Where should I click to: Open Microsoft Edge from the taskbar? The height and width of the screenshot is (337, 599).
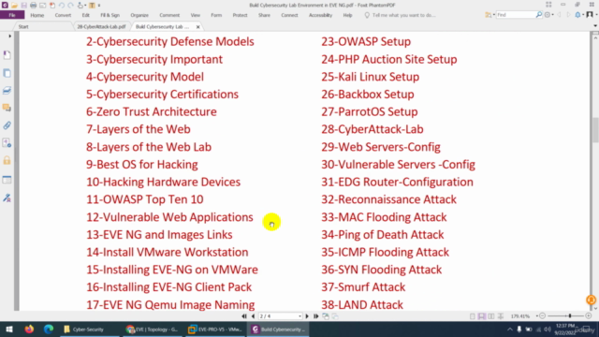coord(49,329)
